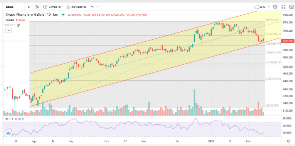This screenshot has height=146, width=295.
Task: Open axis settings gear at bottom right
Action: [x=289, y=141]
